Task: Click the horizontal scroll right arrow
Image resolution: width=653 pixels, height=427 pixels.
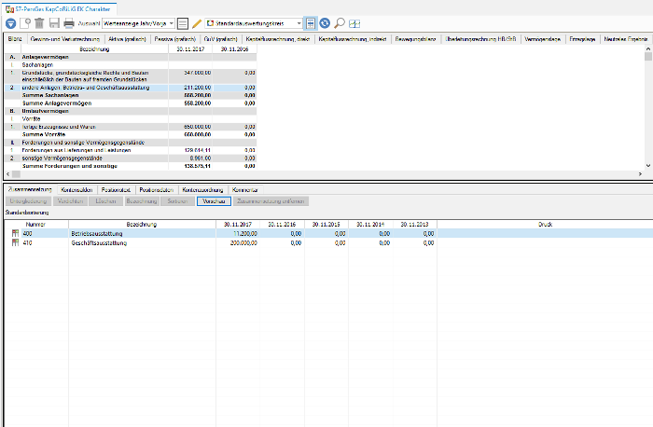Action: (640, 174)
